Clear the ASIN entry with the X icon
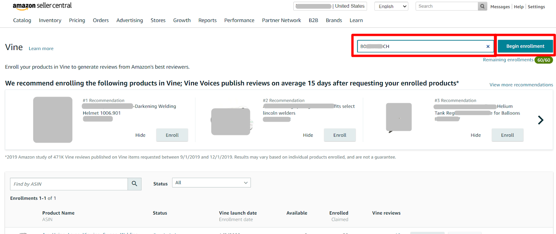Screen dimensions: 556x234 pyautogui.click(x=488, y=47)
